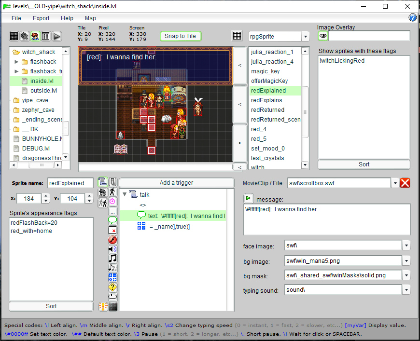Toggle the tile grid button in top toolbar
The image size is (420, 341).
(x=237, y=36)
